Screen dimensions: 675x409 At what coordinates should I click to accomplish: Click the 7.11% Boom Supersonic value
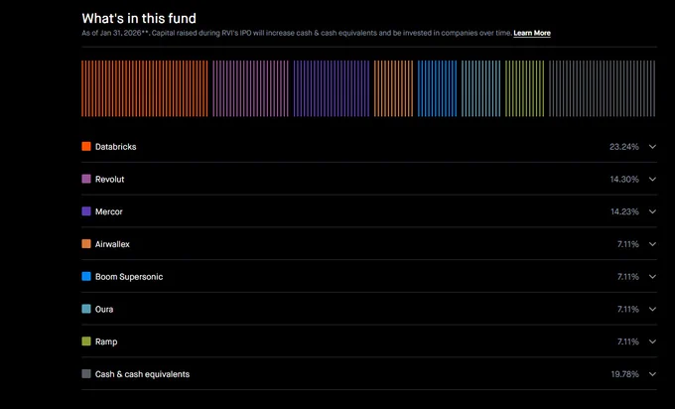pos(628,277)
